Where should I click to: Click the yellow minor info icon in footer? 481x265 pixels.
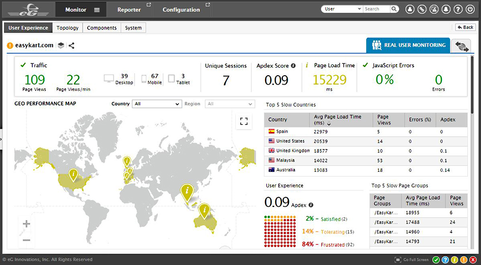(454, 260)
